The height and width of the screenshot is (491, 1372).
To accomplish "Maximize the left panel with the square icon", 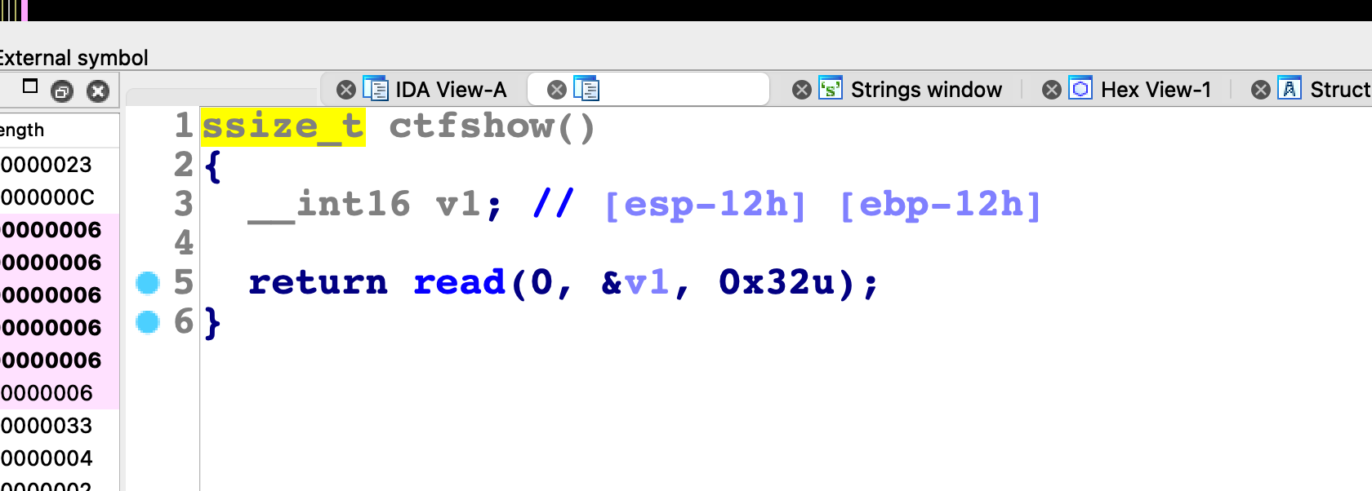I will 30,86.
